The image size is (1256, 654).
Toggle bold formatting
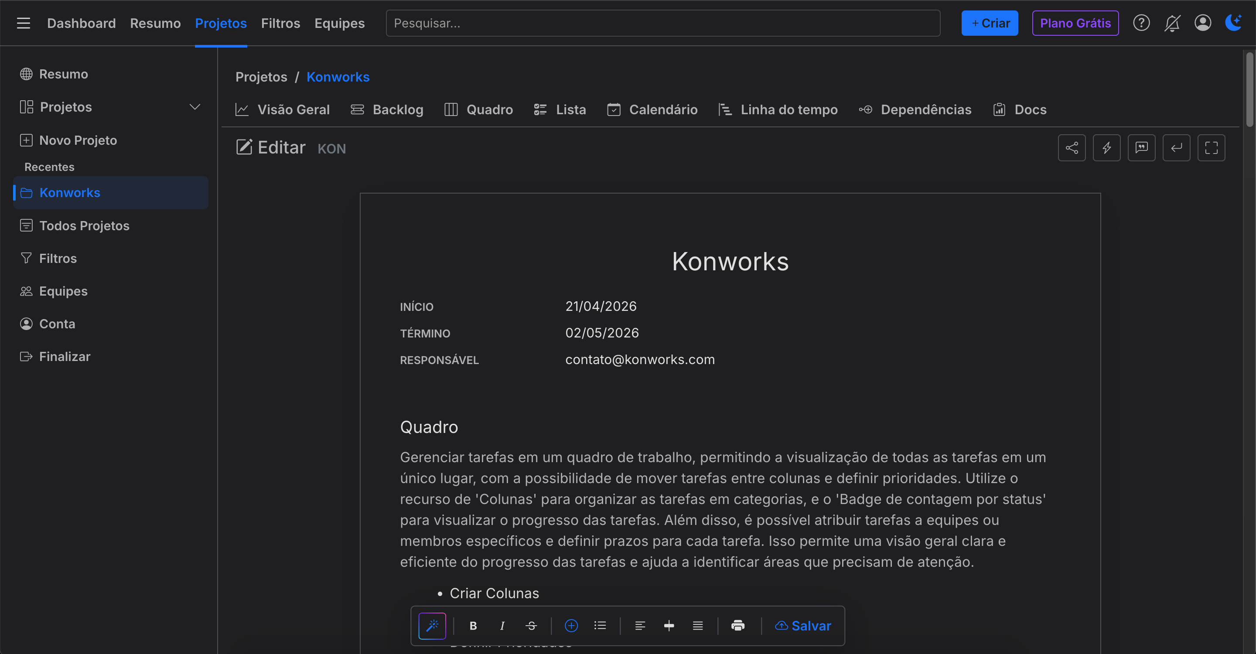click(473, 626)
